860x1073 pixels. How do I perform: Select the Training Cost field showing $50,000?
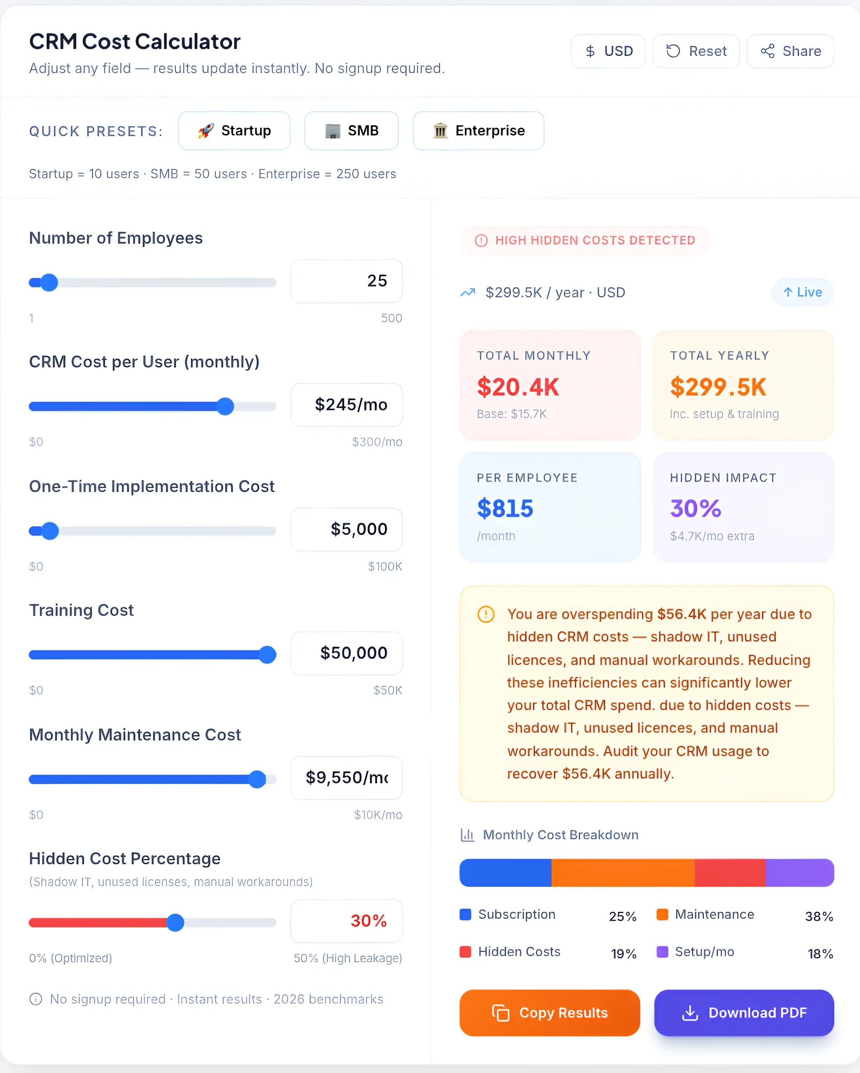coord(345,653)
